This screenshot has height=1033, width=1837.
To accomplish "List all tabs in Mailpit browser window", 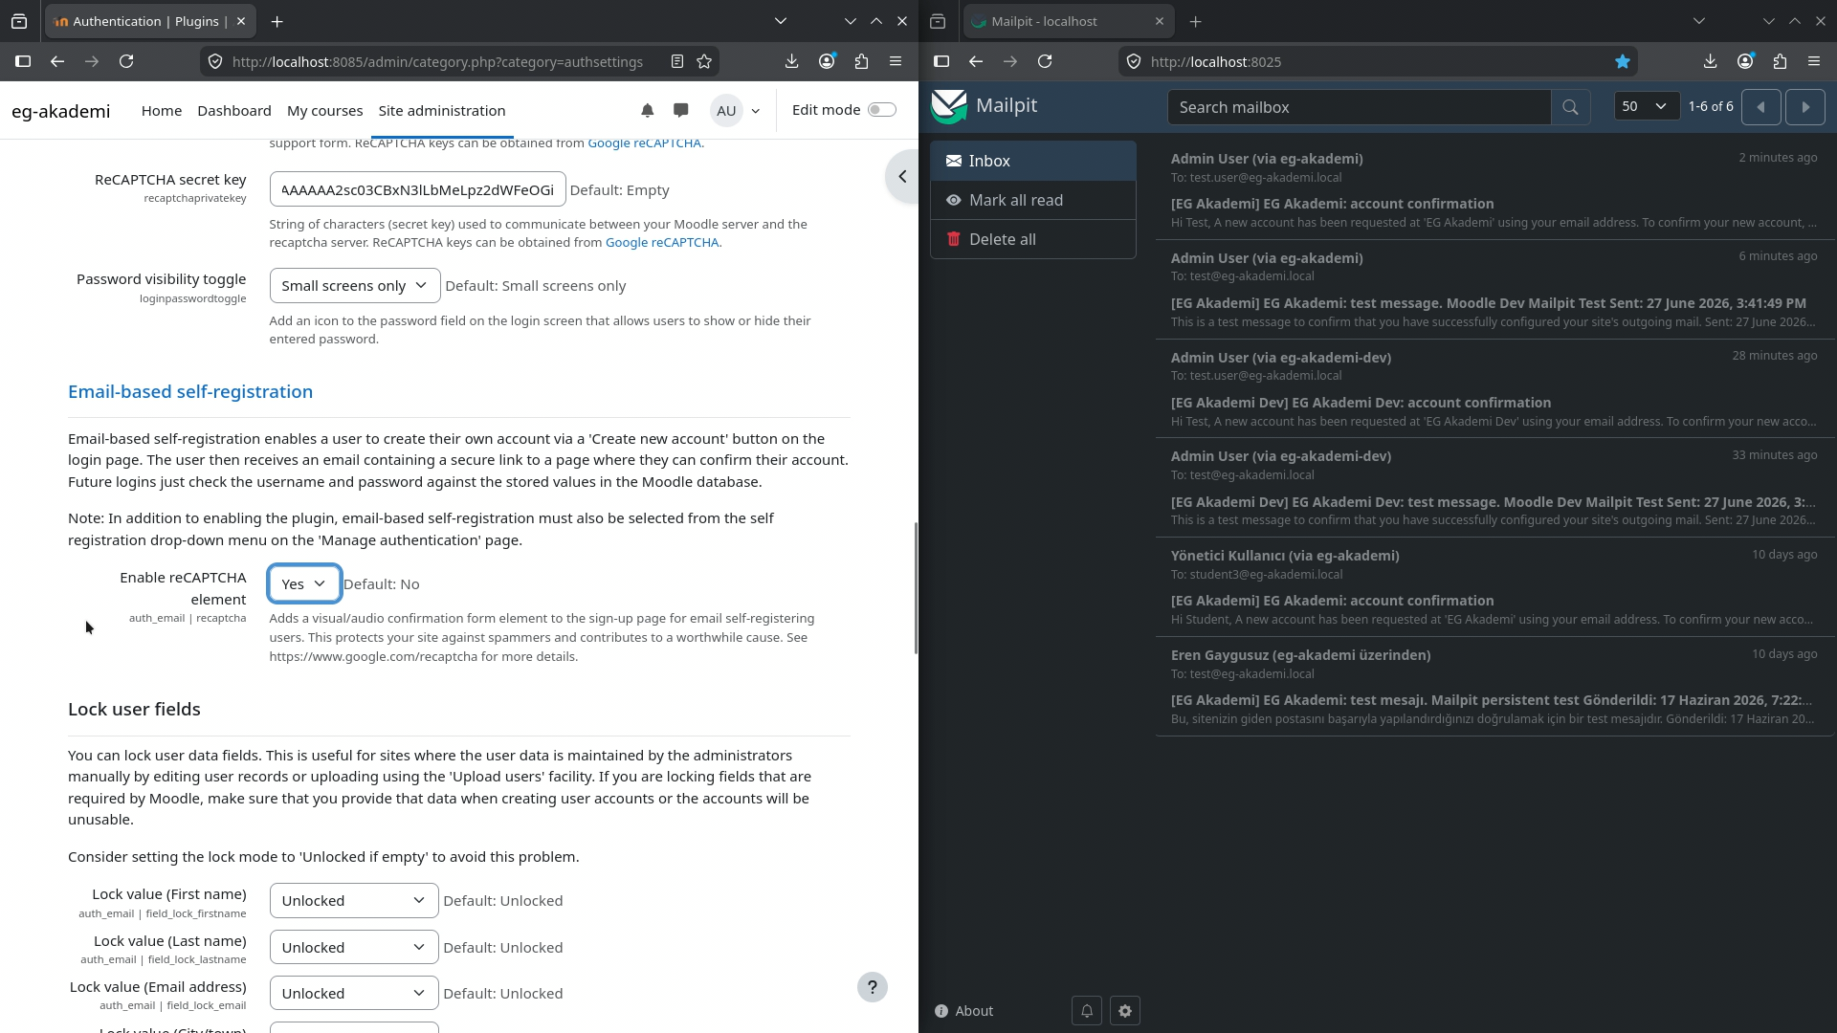I will click(1699, 21).
